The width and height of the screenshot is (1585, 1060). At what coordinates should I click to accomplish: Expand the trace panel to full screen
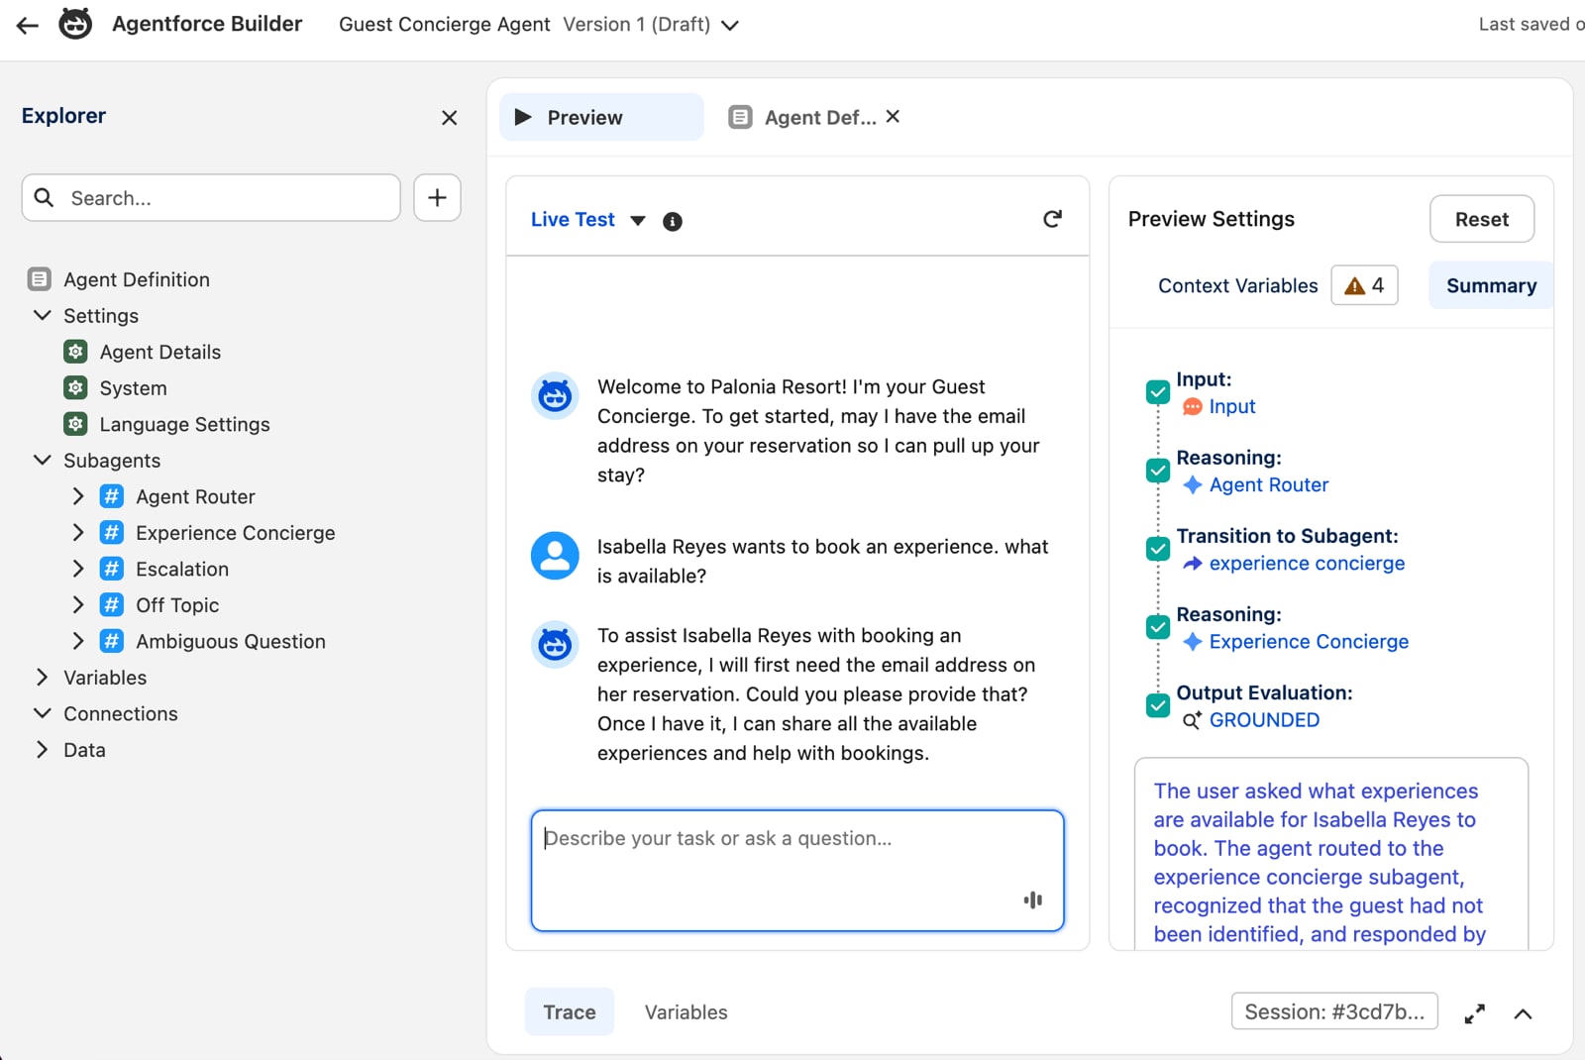[x=1475, y=1013]
